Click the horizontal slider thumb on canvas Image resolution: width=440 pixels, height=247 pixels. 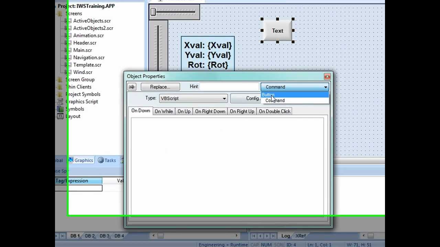pos(153,12)
